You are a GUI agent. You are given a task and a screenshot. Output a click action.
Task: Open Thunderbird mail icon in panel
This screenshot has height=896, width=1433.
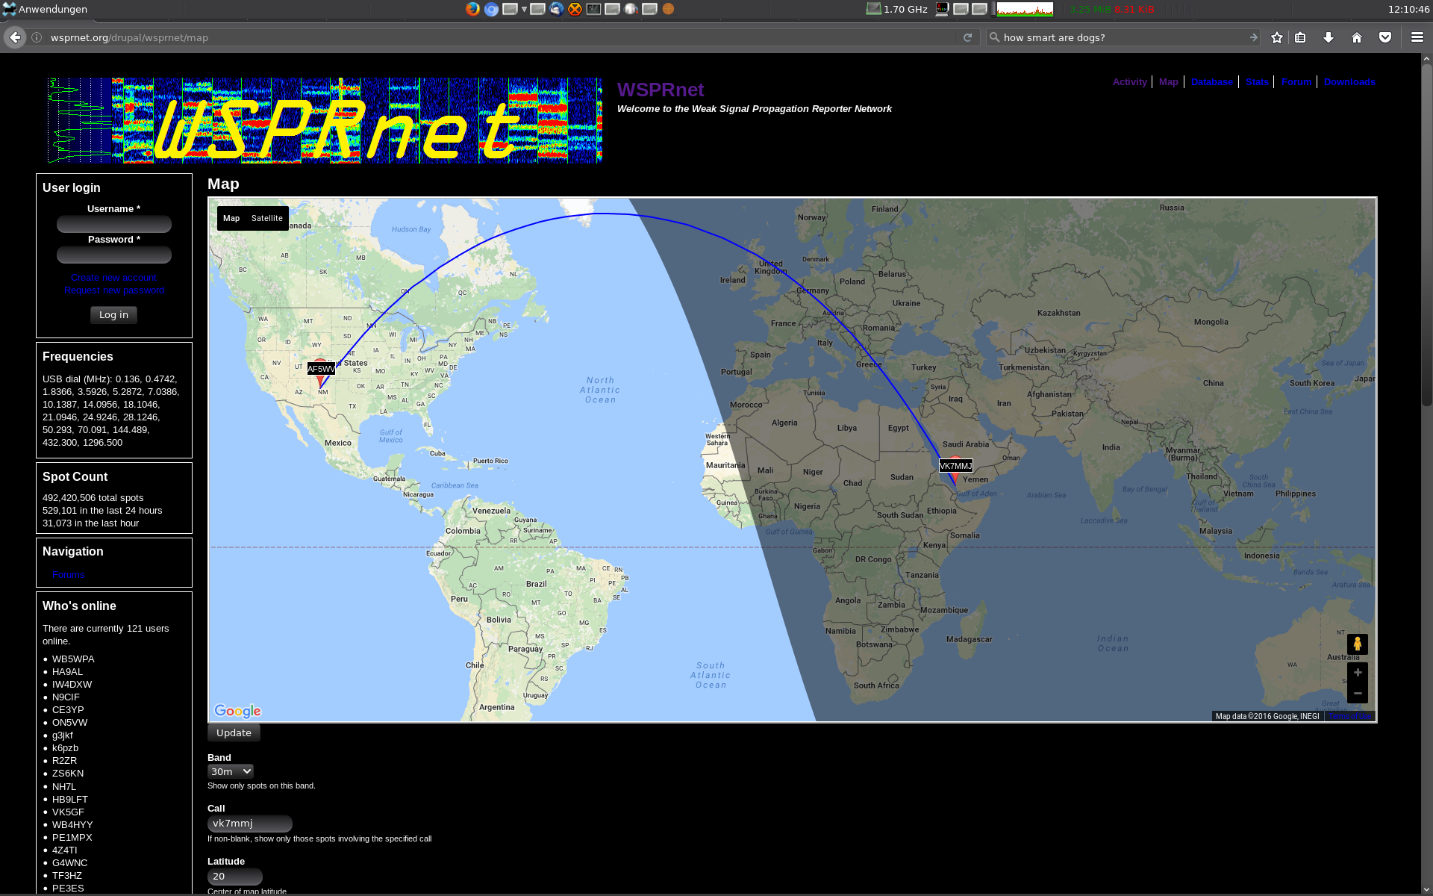pos(557,9)
